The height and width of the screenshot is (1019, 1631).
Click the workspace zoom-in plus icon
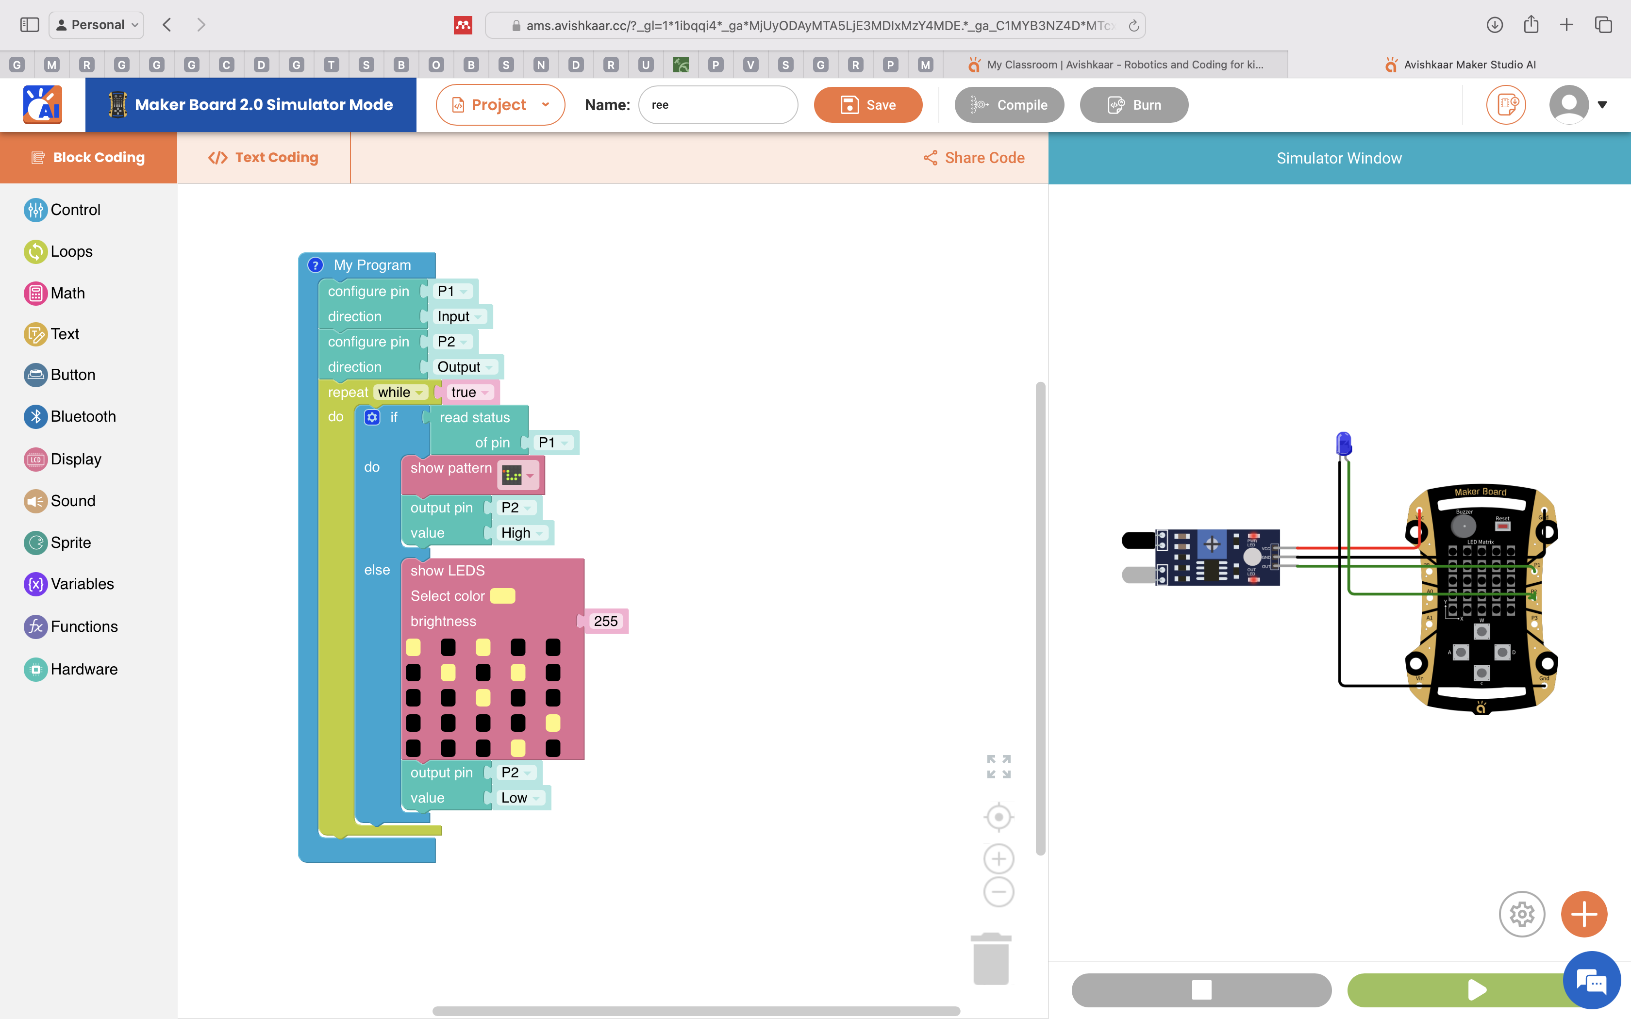998,859
